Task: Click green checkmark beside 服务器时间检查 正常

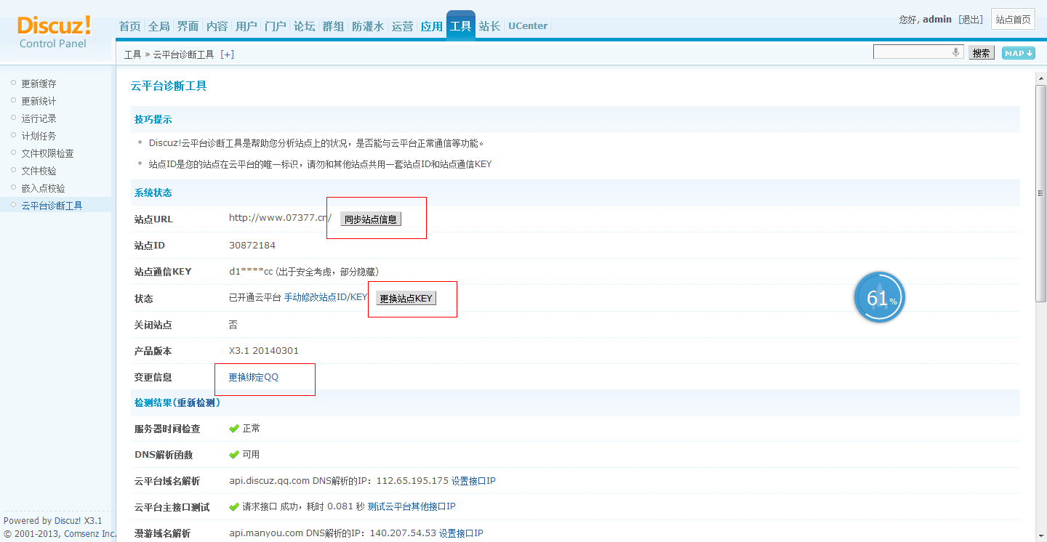Action: (x=234, y=429)
